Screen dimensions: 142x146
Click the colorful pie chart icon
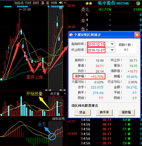coord(138,3)
